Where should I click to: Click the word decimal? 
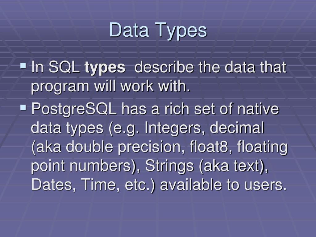[x=237, y=127]
